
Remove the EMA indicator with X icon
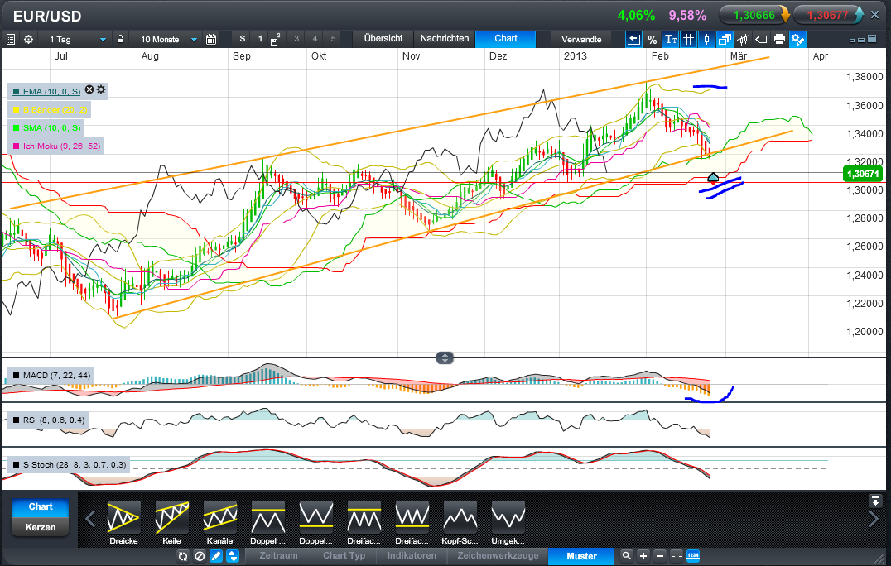point(89,89)
